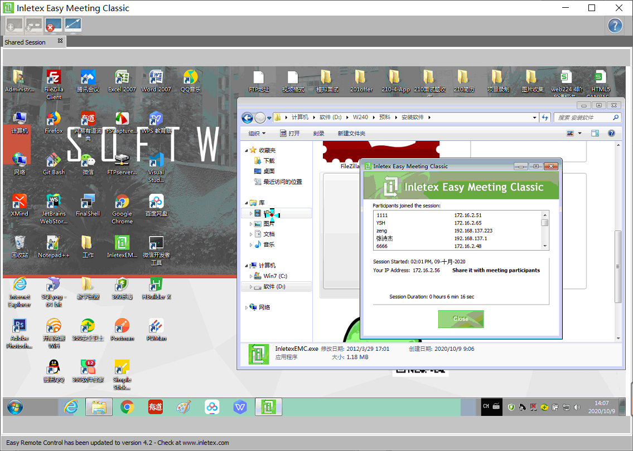Click the Close button in Inletex dialog
This screenshot has width=633, height=451.
pyautogui.click(x=461, y=319)
